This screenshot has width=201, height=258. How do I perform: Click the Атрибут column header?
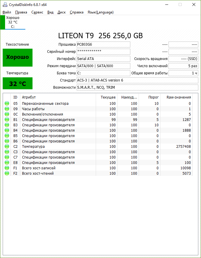[58, 97]
